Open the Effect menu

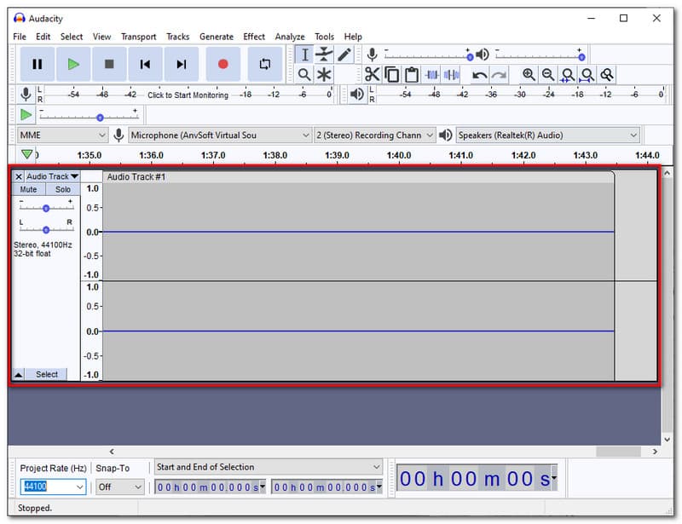point(254,37)
